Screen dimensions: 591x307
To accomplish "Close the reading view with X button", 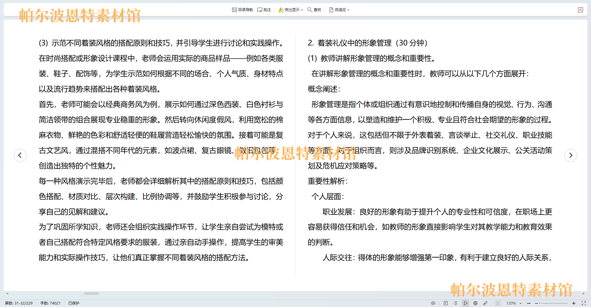I will coord(581,10).
